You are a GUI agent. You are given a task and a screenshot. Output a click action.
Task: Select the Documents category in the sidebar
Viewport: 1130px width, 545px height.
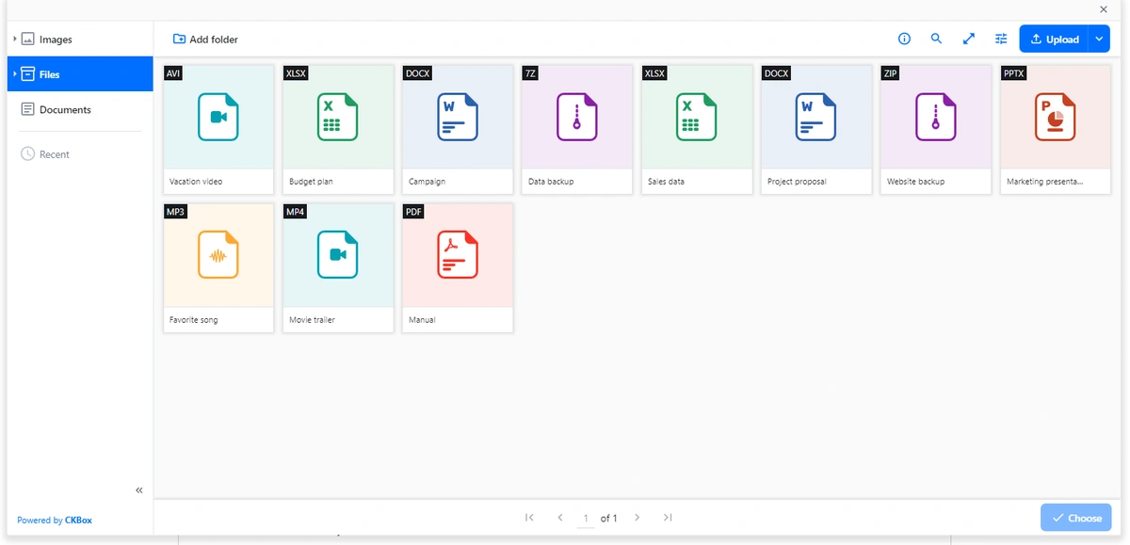[65, 110]
